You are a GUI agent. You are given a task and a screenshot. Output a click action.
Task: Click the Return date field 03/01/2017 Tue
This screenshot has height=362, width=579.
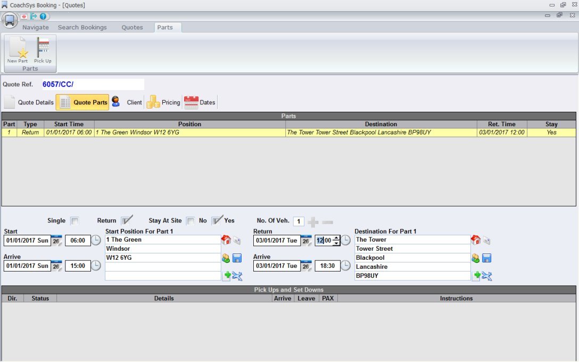click(x=277, y=241)
